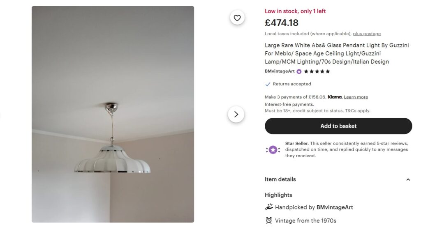
Task: Click the £474.18 price
Action: (x=282, y=23)
